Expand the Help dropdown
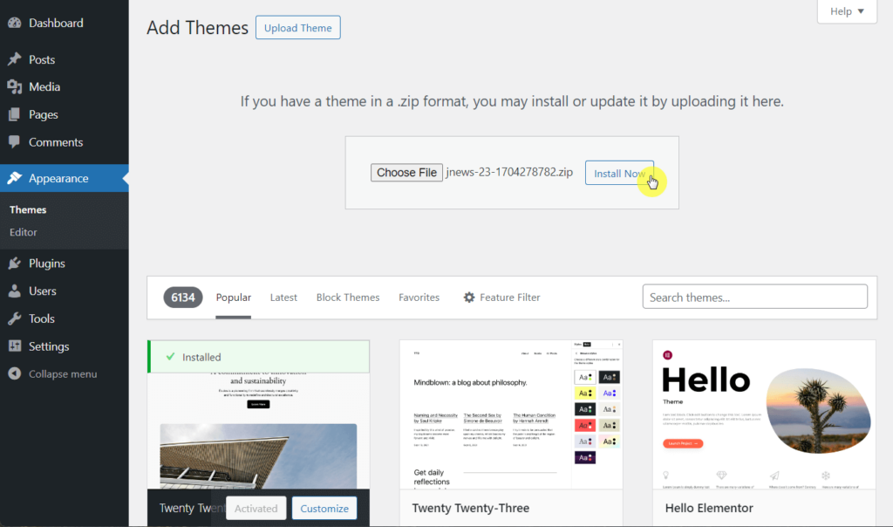The image size is (893, 527). coord(845,11)
